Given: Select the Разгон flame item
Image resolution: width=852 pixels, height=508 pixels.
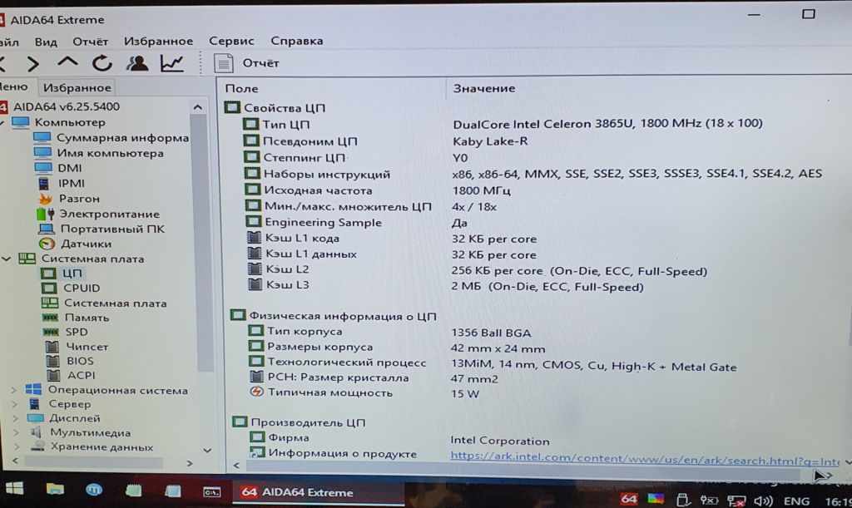Looking at the screenshot, I should pyautogui.click(x=79, y=199).
